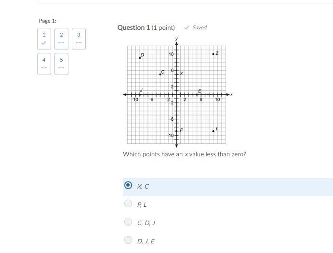Click point J near the x-axis

(x=140, y=94)
